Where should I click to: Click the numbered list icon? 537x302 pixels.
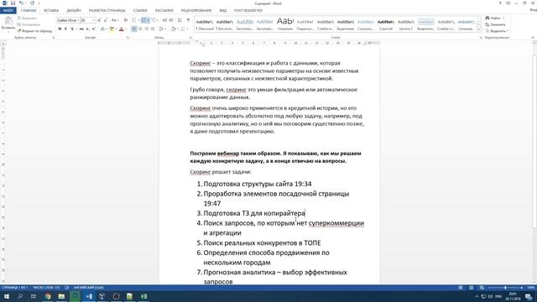[143, 20]
